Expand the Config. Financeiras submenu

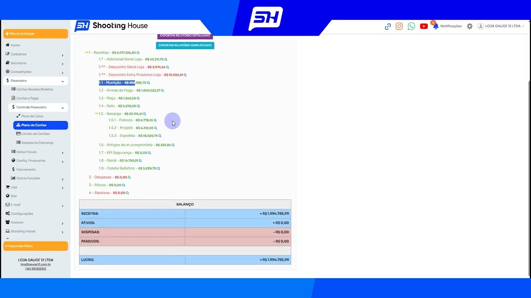point(38,161)
